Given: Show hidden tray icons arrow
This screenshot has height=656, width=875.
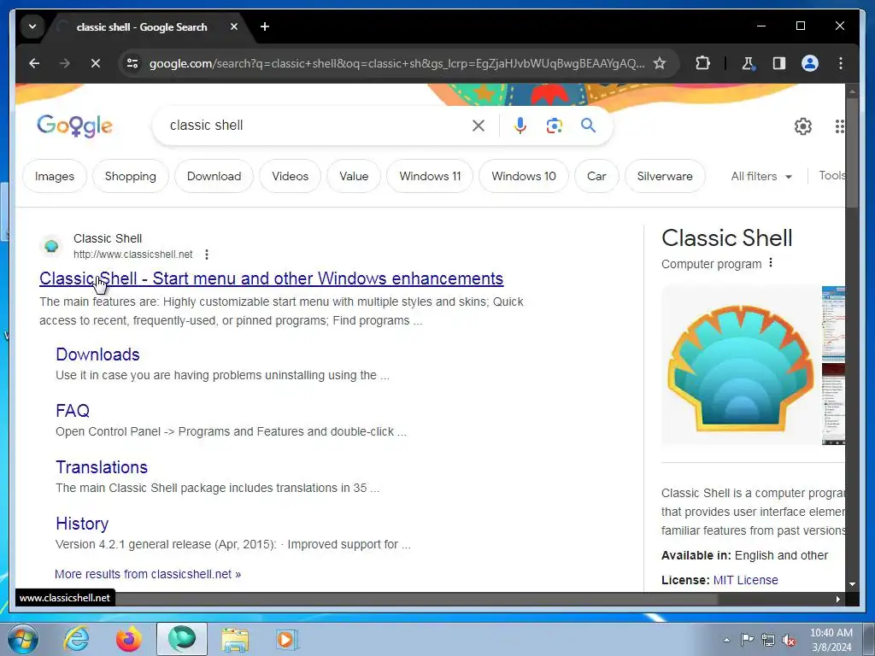Looking at the screenshot, I should pos(726,640).
